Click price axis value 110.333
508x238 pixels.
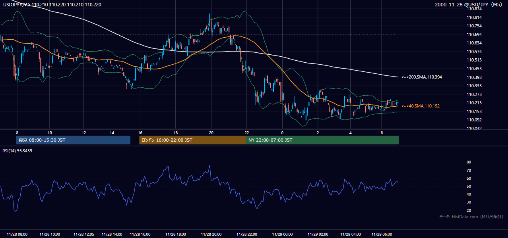pyautogui.click(x=474, y=86)
